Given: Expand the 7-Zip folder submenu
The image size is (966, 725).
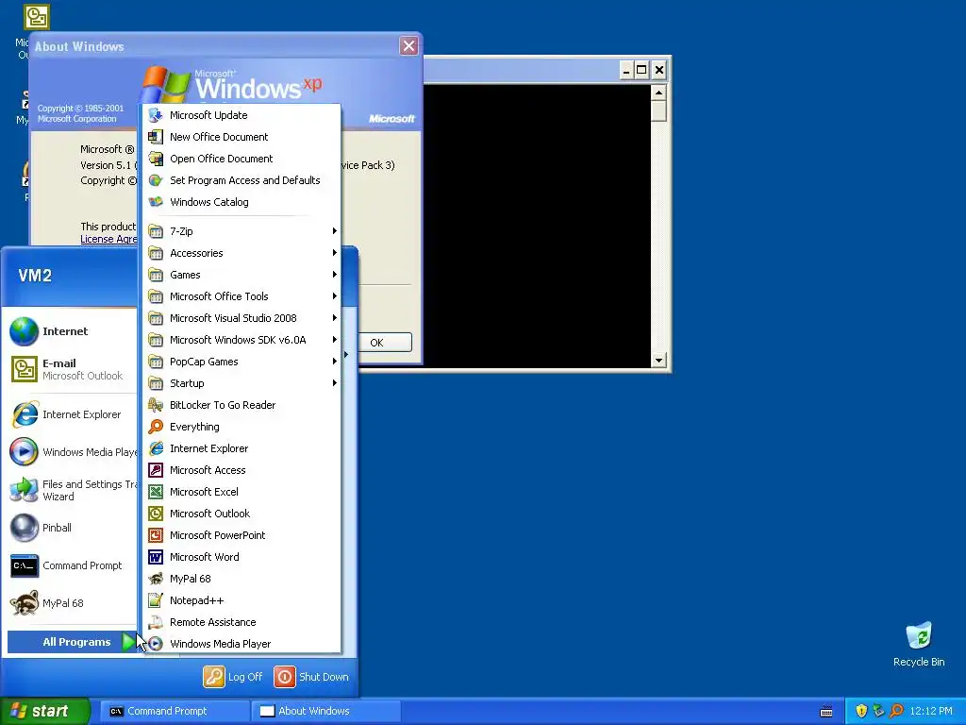Looking at the screenshot, I should point(242,231).
